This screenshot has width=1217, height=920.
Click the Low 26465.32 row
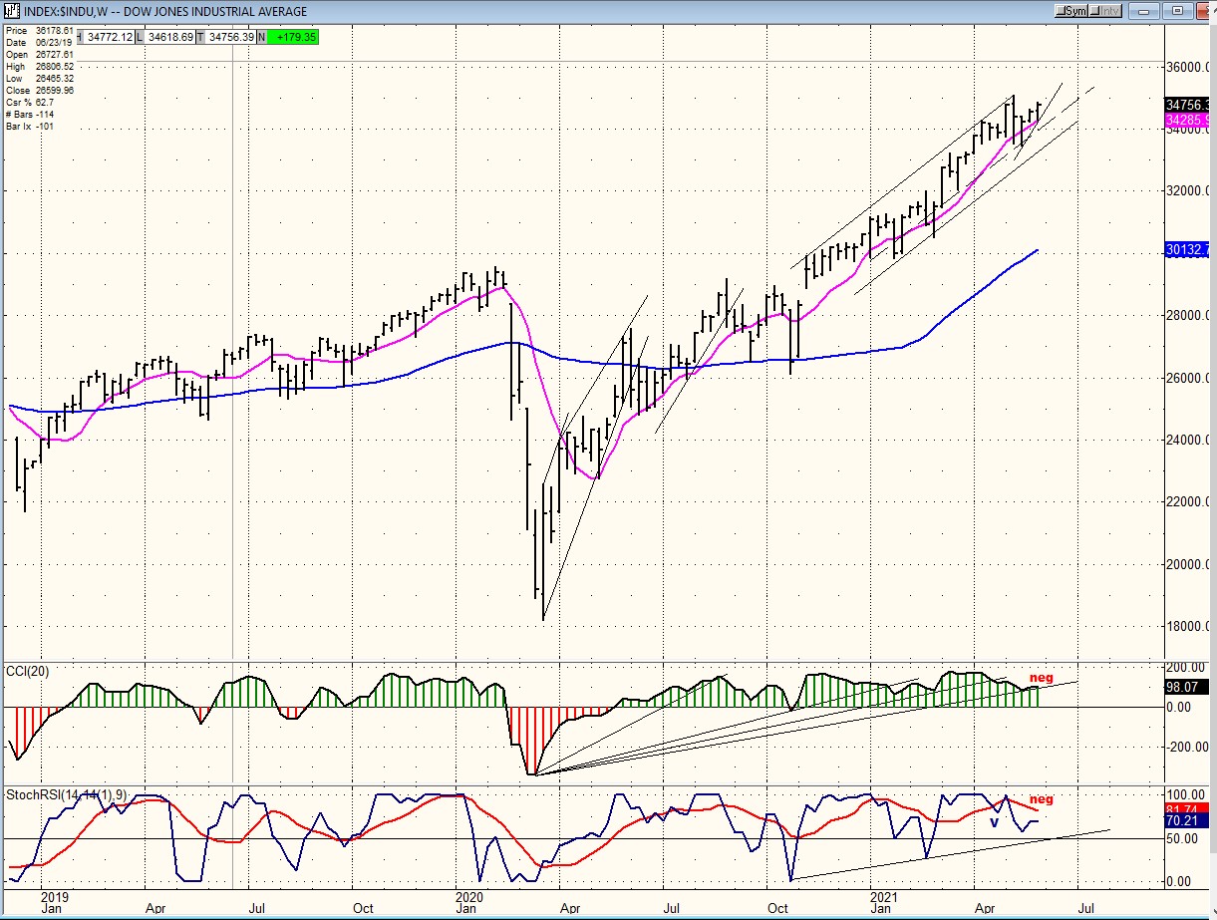(x=39, y=79)
